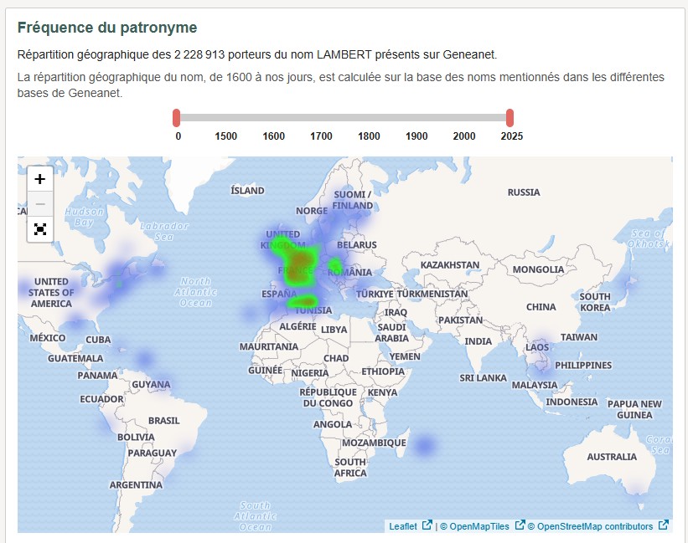Screen dimensions: 688x543
Task: Click the zoom in (+) map icon
Action: click(x=39, y=178)
